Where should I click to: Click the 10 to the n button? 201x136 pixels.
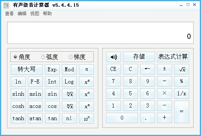pyautogui.click(x=86, y=118)
